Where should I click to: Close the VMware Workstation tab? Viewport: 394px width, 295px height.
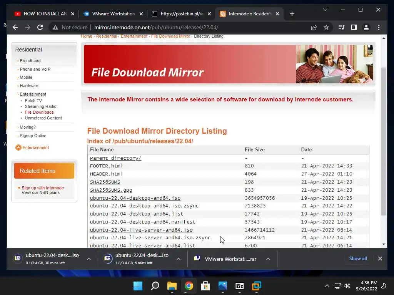[x=141, y=14]
